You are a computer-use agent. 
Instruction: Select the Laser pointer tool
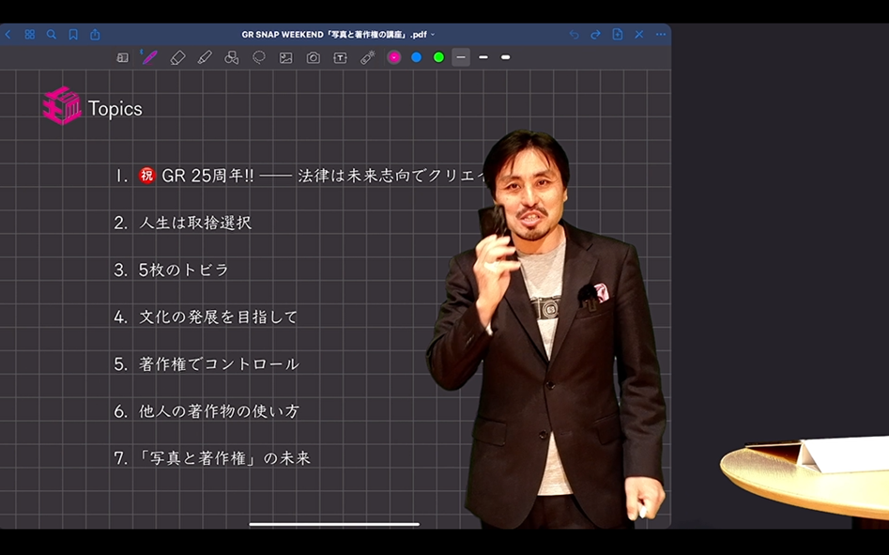tap(367, 58)
